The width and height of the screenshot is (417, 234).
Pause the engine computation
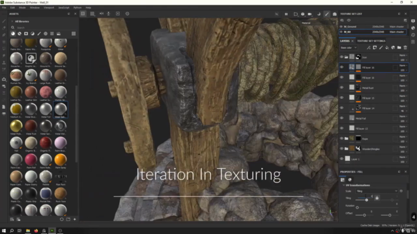click(286, 14)
